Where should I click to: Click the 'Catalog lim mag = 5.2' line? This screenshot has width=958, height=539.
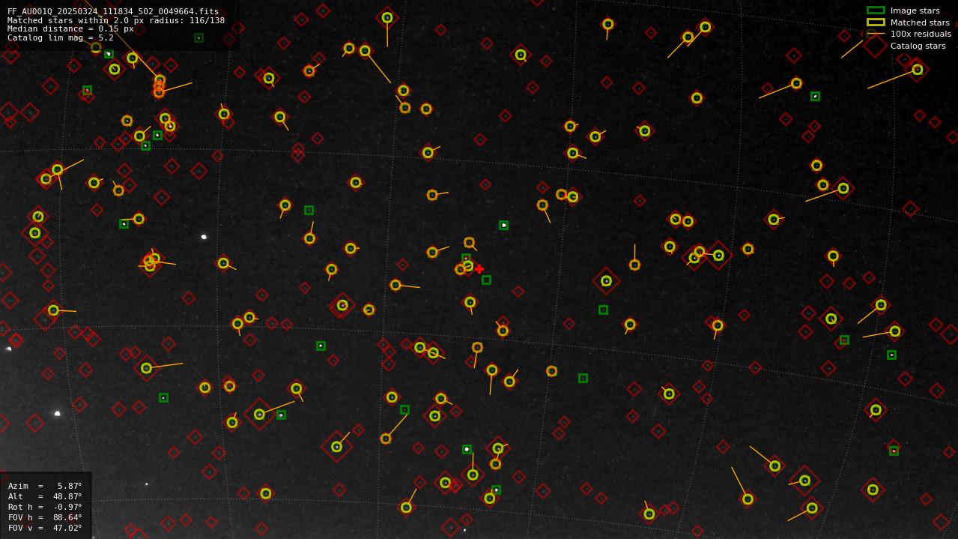coord(61,37)
